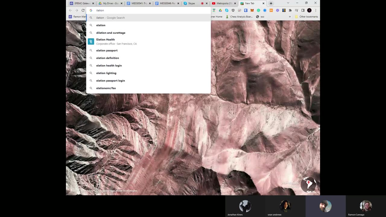The height and width of the screenshot is (217, 386).
Task: Select sean andrews participant tile
Action: [x=285, y=206]
